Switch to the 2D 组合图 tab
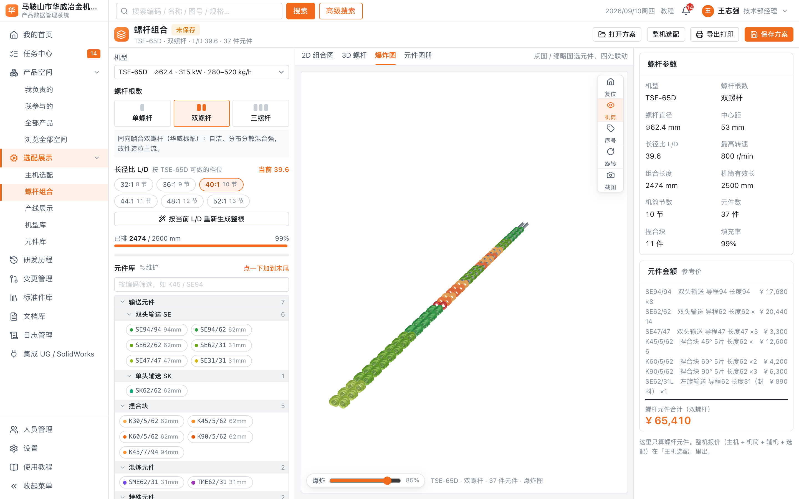Image resolution: width=799 pixels, height=499 pixels. pos(318,55)
